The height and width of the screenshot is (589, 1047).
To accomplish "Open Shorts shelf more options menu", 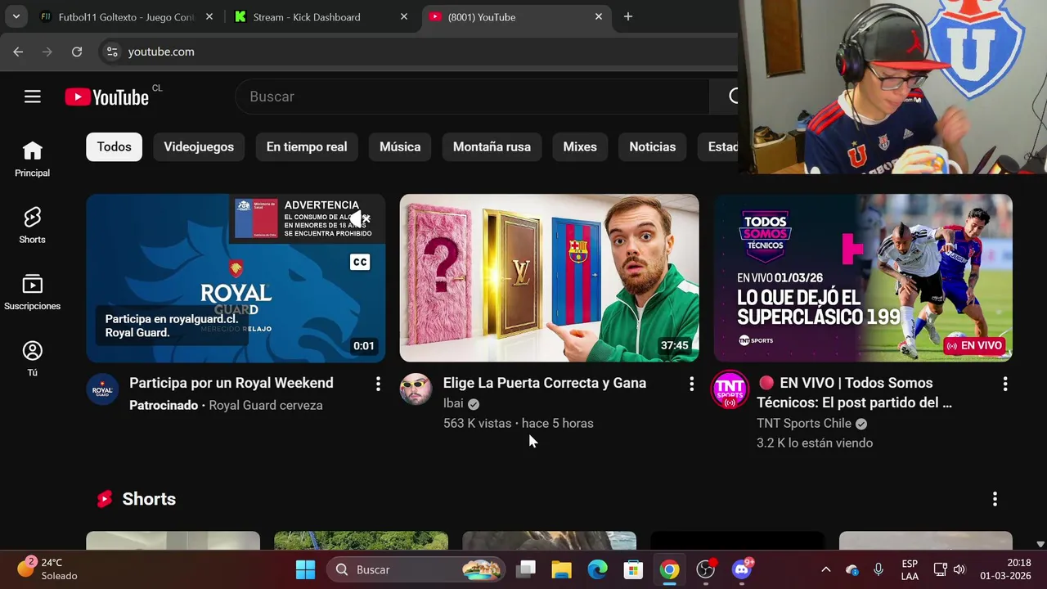I will (x=995, y=499).
